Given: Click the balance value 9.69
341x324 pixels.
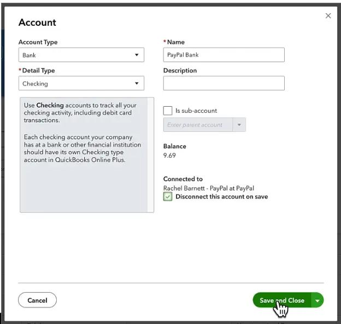Looking at the screenshot, I should pos(169,155).
